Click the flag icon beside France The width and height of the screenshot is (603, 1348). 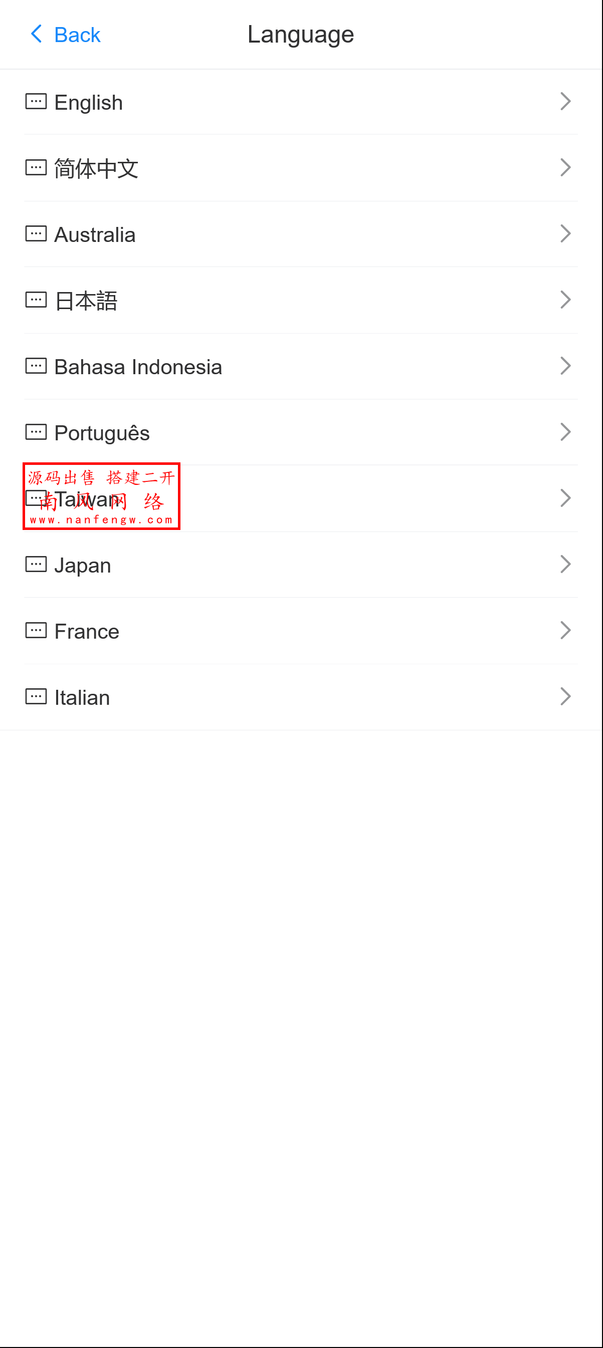pos(35,631)
